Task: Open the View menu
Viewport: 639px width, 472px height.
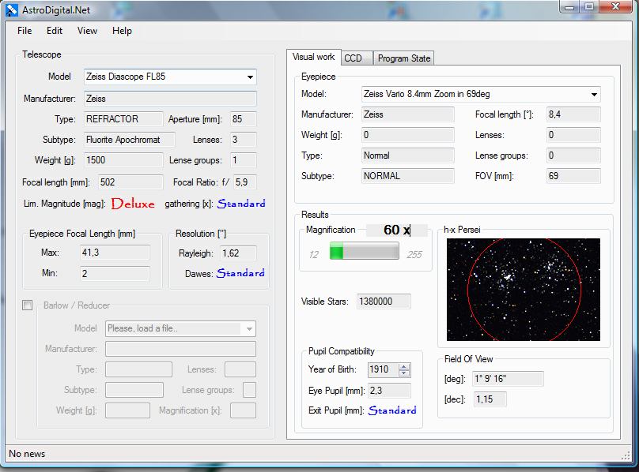Action: tap(87, 31)
